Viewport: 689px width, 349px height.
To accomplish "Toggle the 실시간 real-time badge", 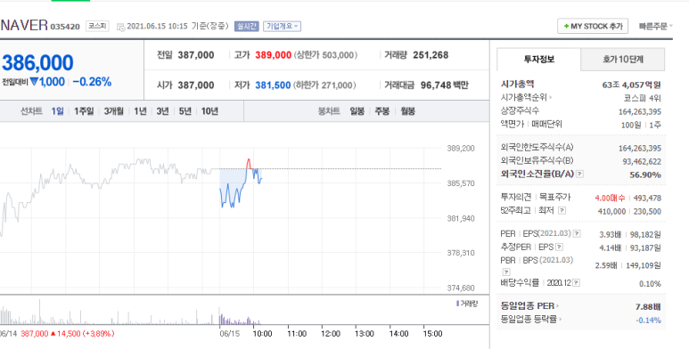I will point(247,27).
